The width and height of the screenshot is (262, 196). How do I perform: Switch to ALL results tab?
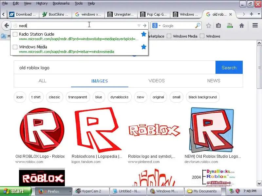(43, 81)
